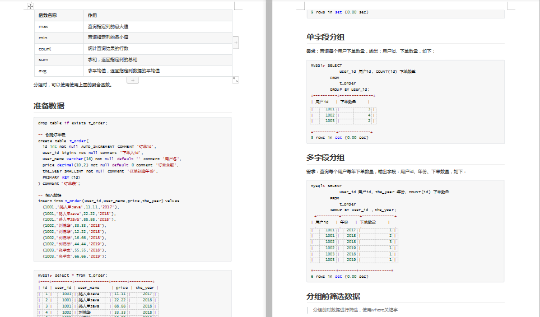Select the 'sum' function cell
This screenshot has height=317, width=540.
59,60
